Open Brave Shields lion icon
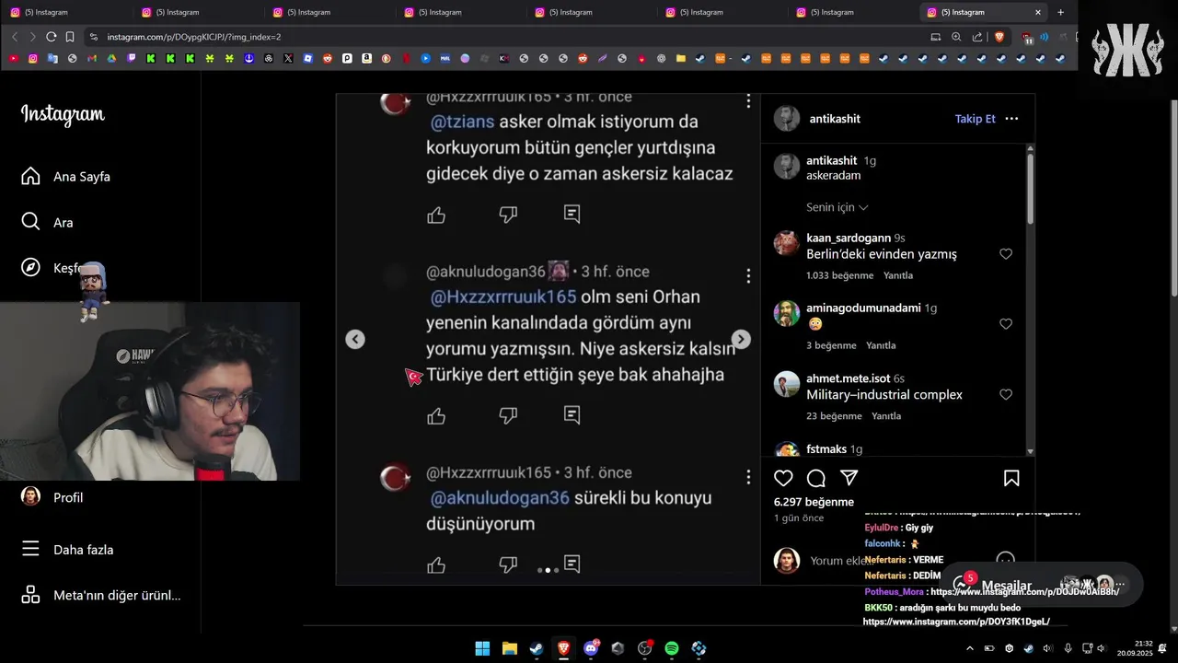Image resolution: width=1178 pixels, height=663 pixels. click(x=999, y=37)
